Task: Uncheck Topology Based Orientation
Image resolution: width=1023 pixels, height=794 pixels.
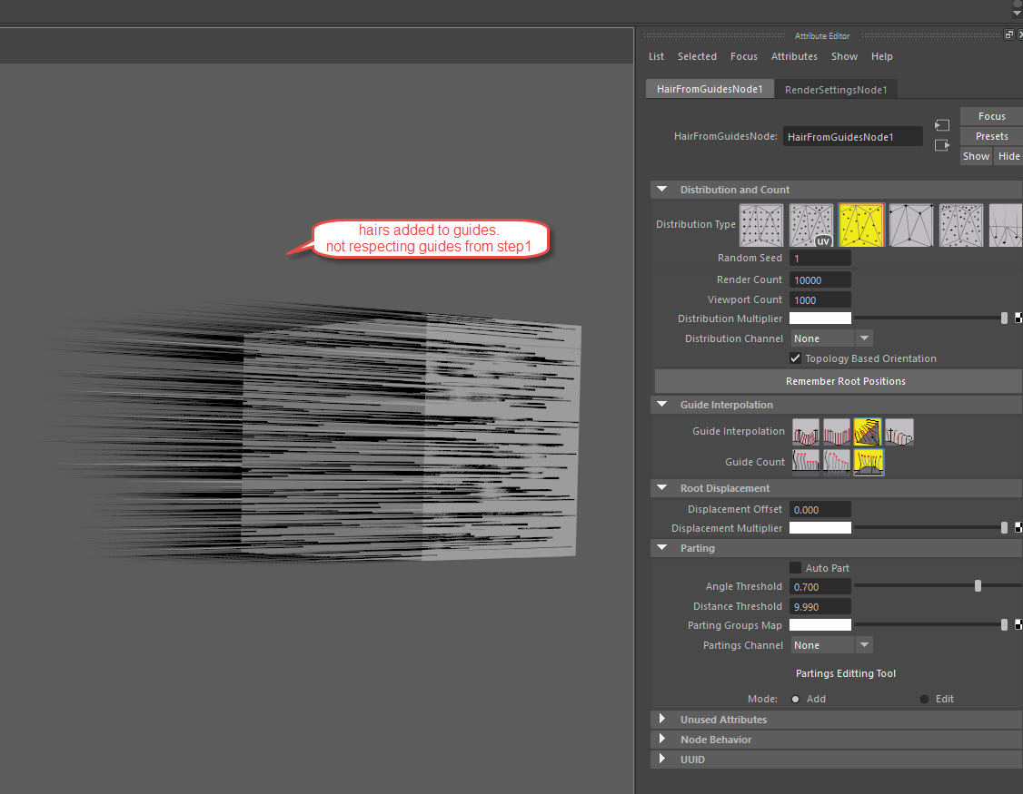Action: pos(796,358)
